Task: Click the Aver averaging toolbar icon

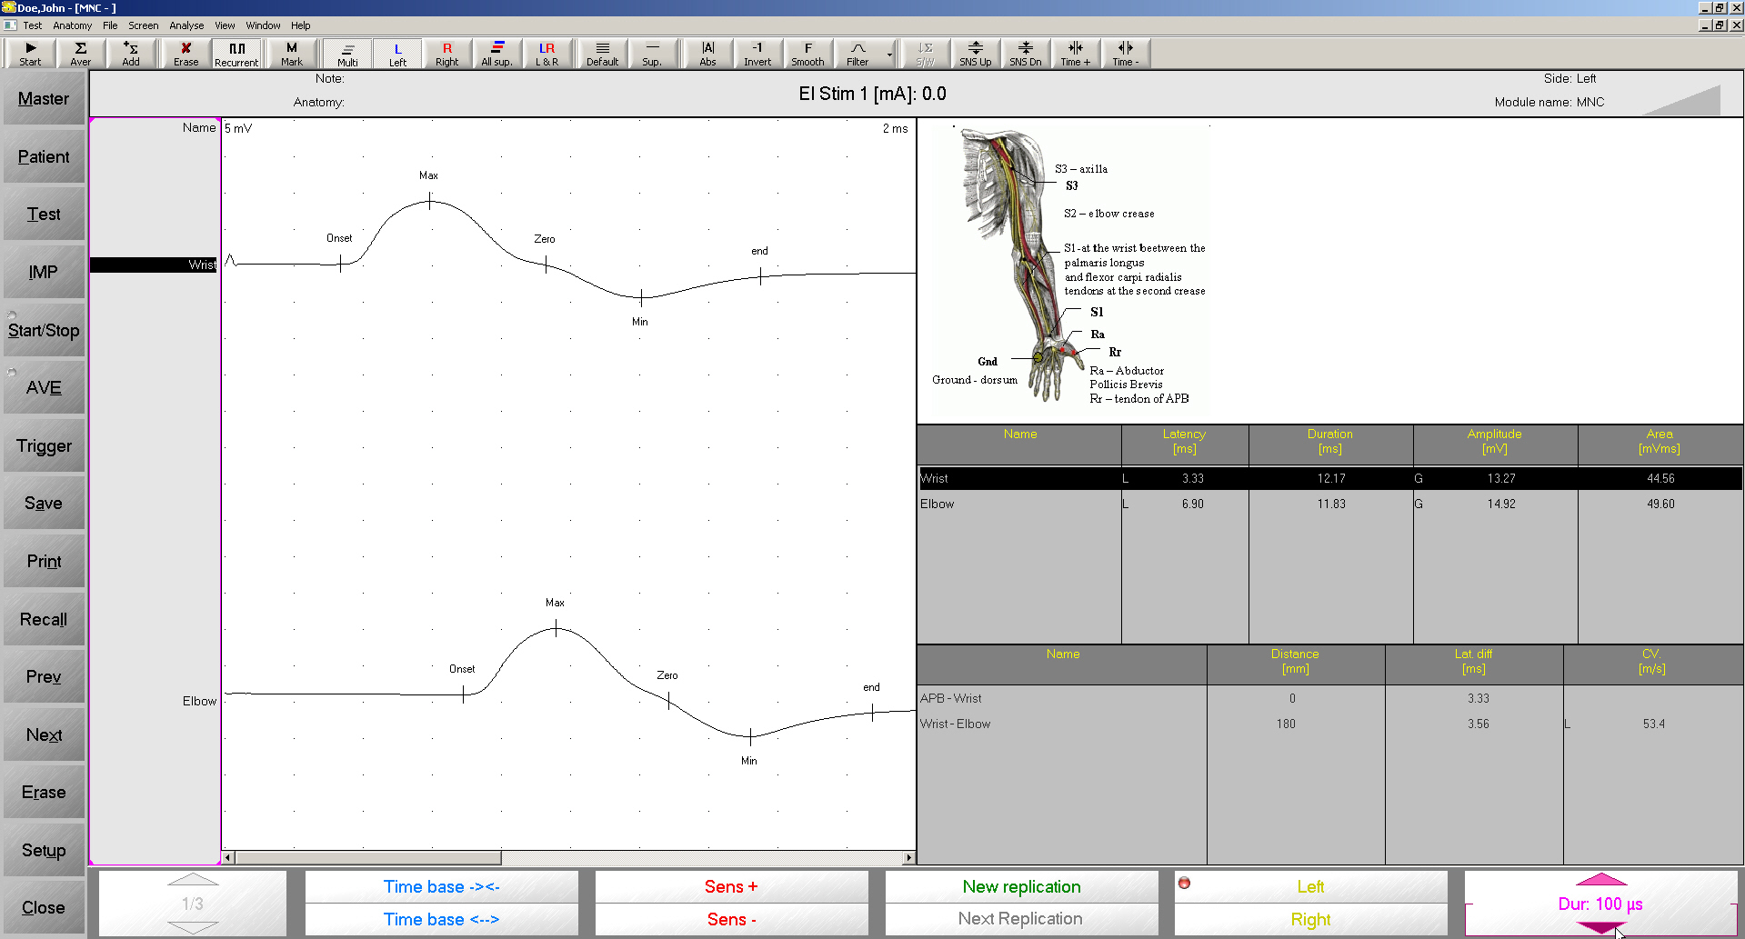Action: pyautogui.click(x=80, y=54)
